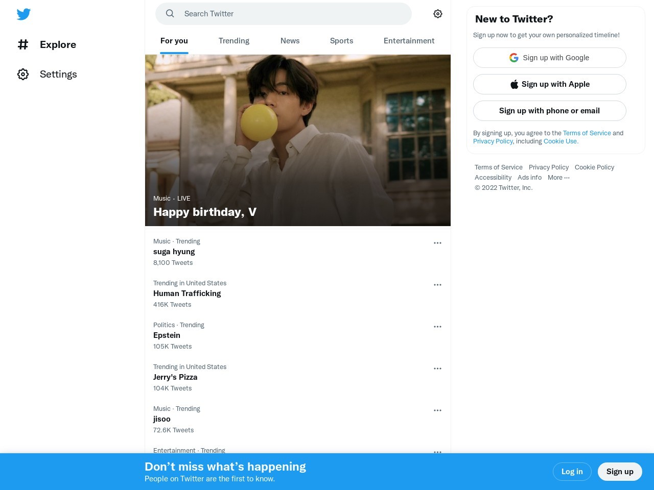Open more options for suga hyung trend
This screenshot has height=490, width=654.
tap(437, 243)
